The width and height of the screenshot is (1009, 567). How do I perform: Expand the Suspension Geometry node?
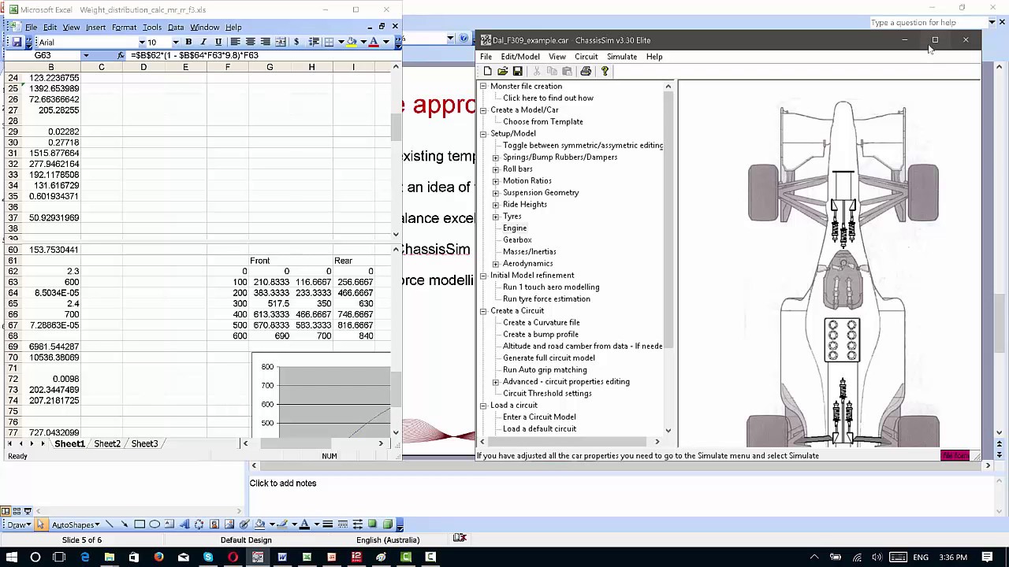pyautogui.click(x=496, y=193)
